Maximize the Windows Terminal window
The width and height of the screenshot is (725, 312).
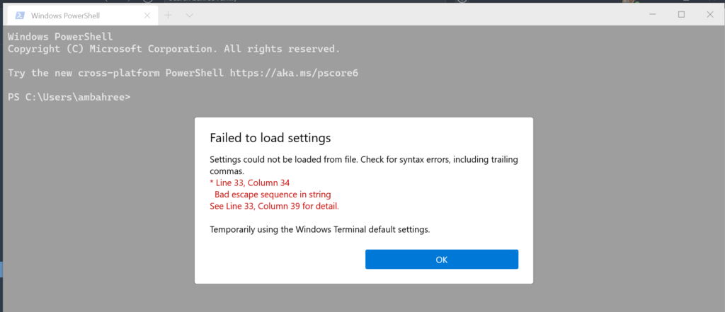pyautogui.click(x=681, y=15)
